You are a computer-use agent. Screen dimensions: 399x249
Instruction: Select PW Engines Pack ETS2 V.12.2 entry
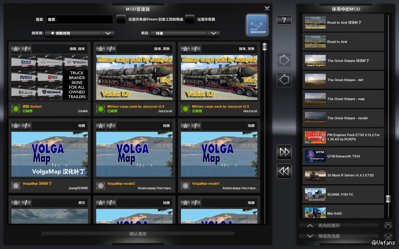coord(343,137)
